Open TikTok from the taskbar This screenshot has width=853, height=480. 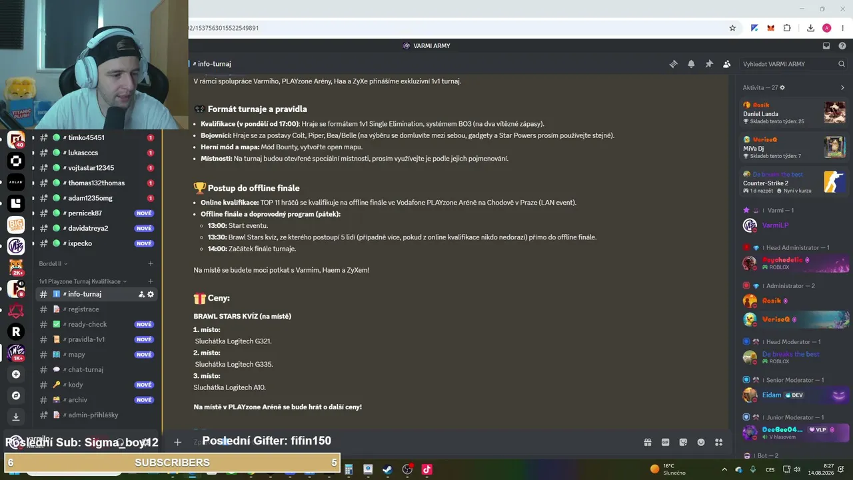[427, 469]
